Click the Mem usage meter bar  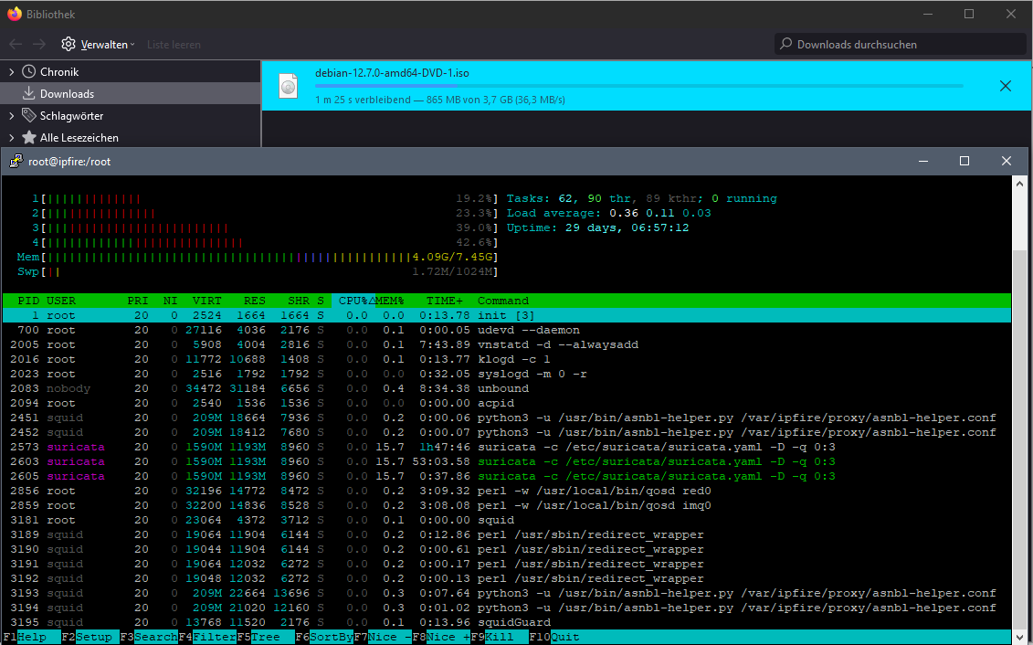tap(258, 257)
